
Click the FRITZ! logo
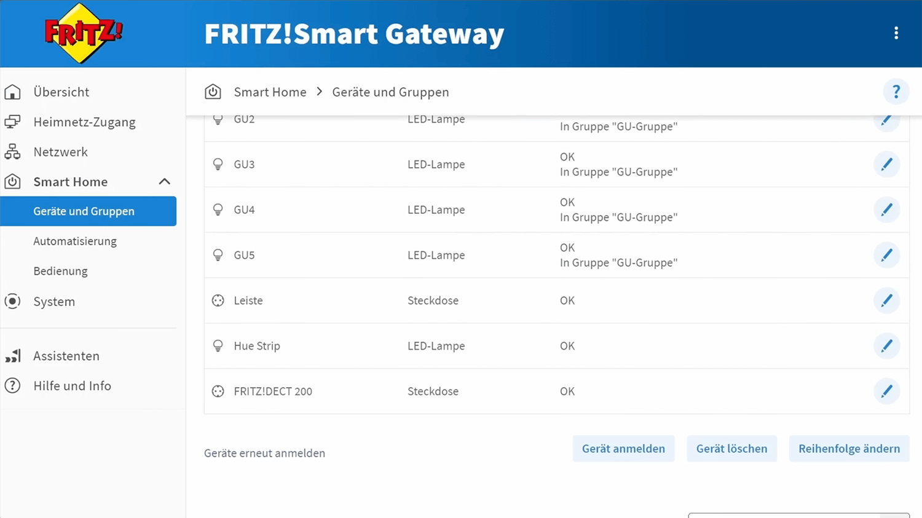pyautogui.click(x=83, y=33)
